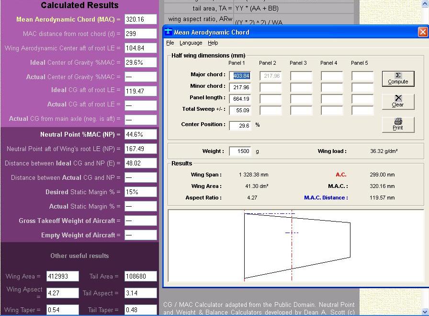The height and width of the screenshot is (316, 429).
Task: Click the Panel 3 Major chord field
Action: (x=301, y=76)
